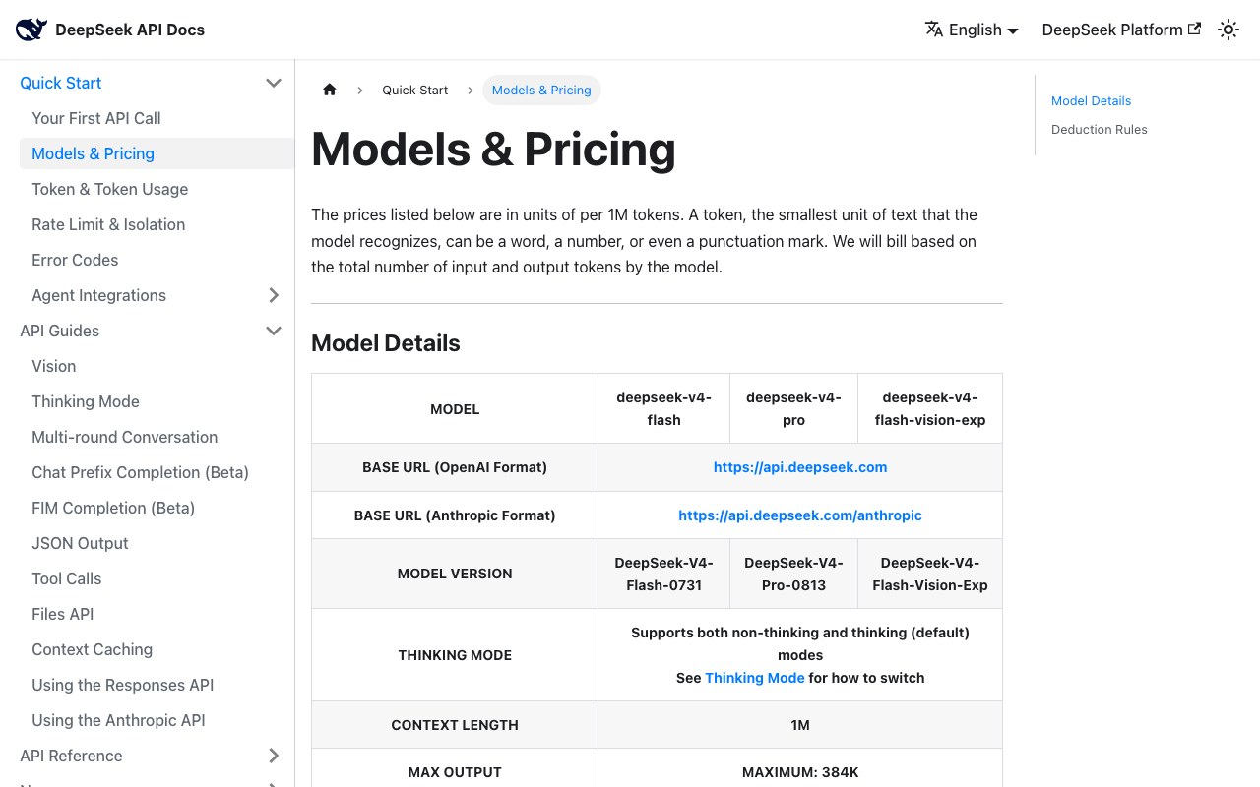1260x787 pixels.
Task: Click the Model Details heading
Action: (386, 343)
